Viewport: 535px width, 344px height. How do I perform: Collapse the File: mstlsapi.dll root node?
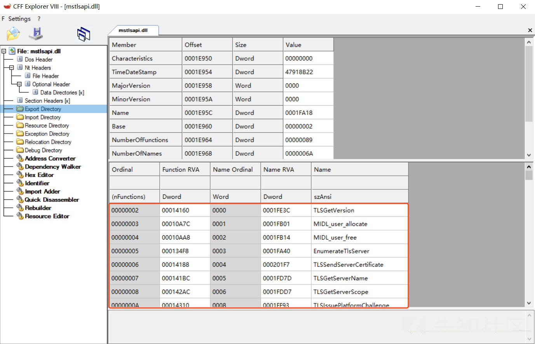pos(4,51)
